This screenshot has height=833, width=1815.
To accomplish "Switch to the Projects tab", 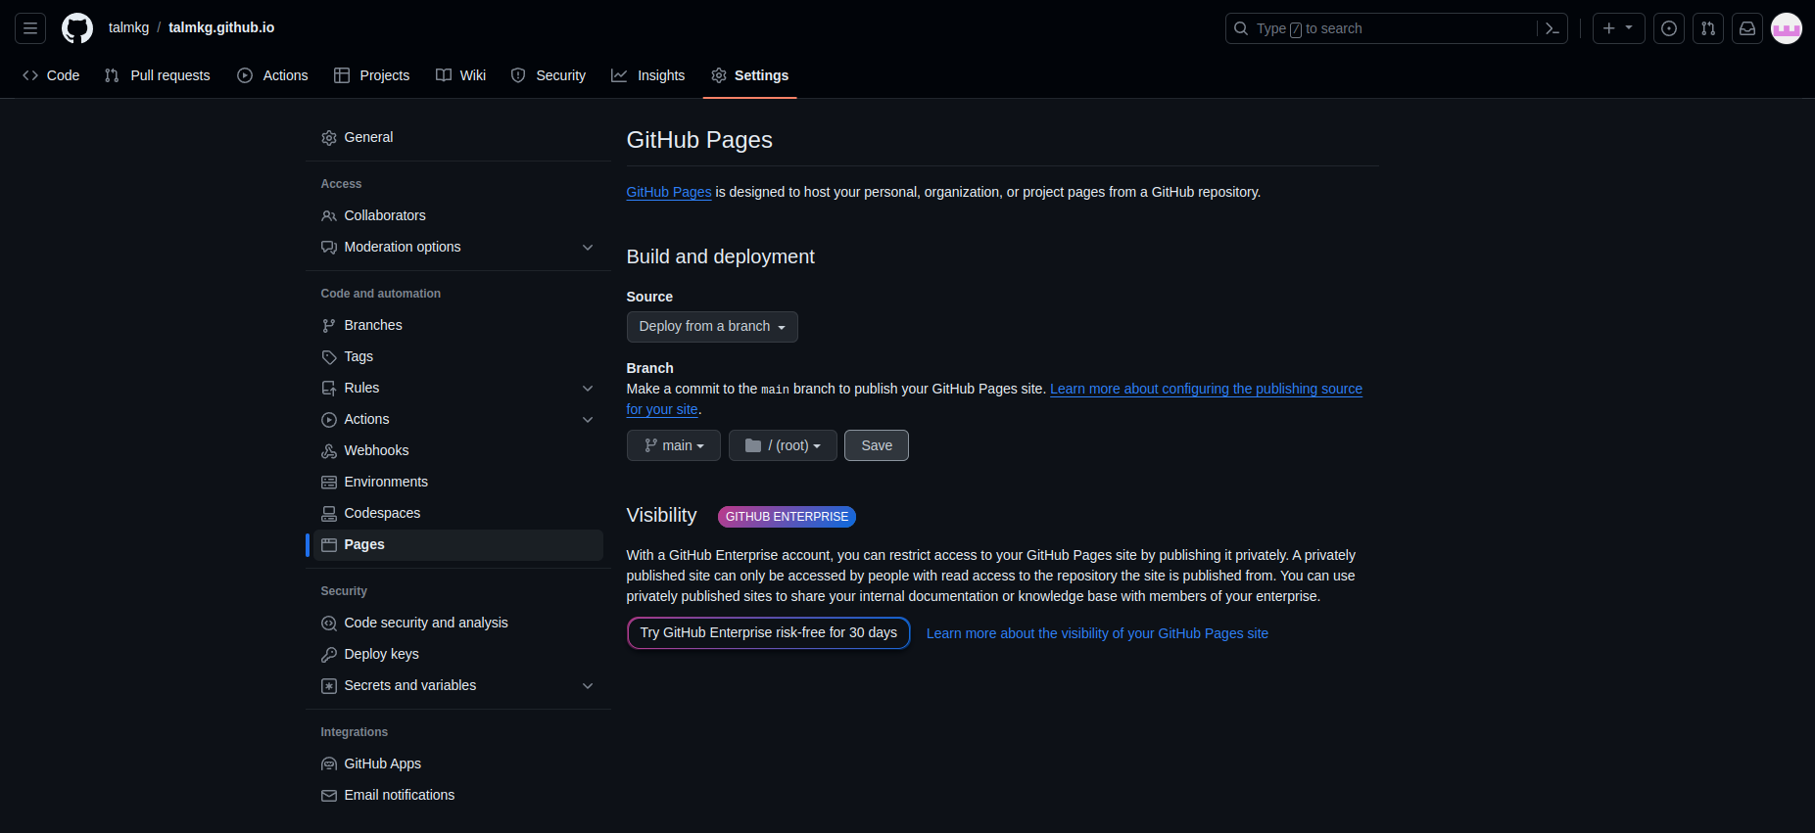I will pos(372,75).
